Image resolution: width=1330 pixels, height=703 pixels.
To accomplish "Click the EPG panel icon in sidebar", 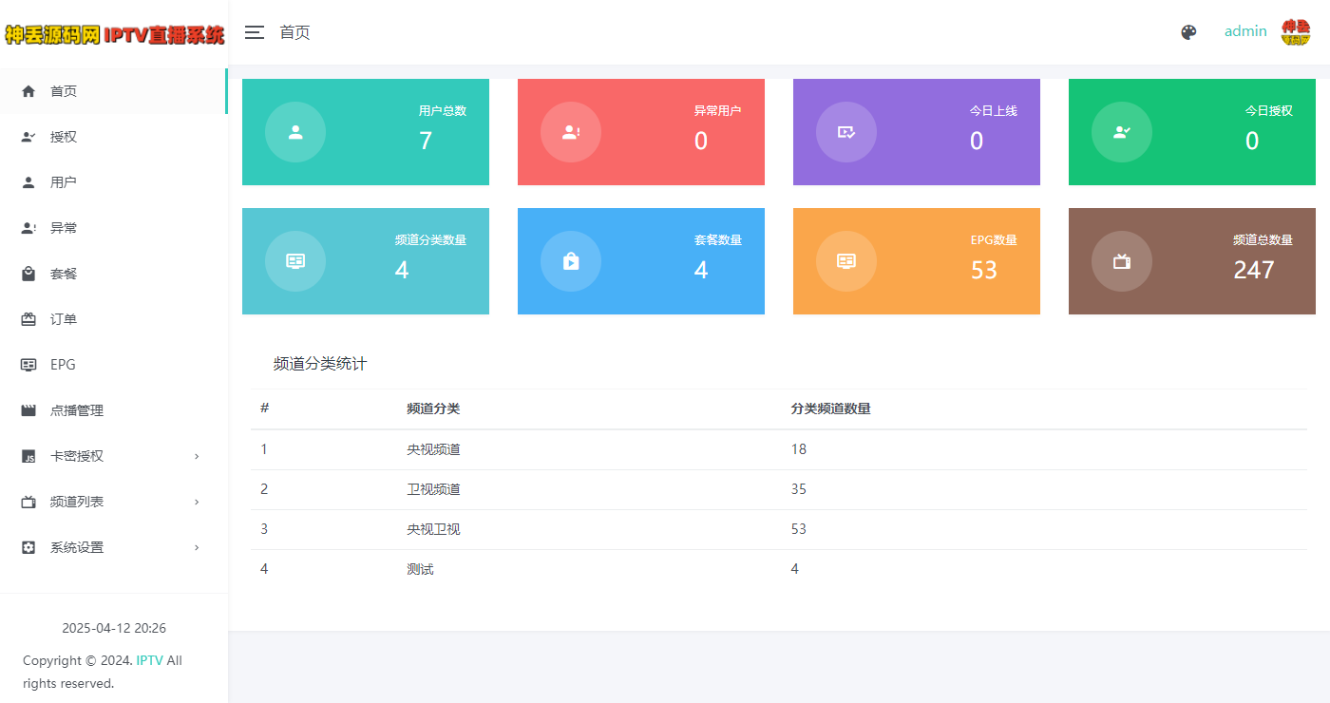I will (28, 364).
